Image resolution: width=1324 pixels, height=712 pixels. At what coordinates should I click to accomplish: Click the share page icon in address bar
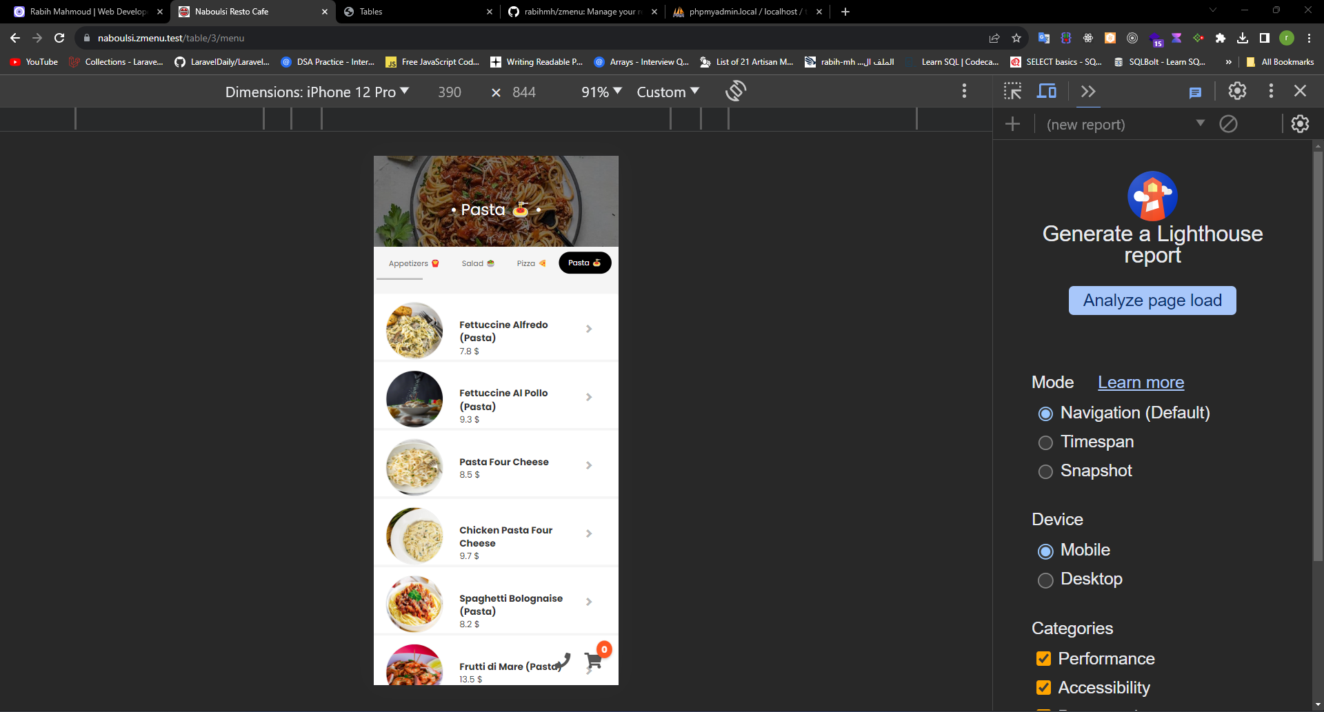coord(994,38)
